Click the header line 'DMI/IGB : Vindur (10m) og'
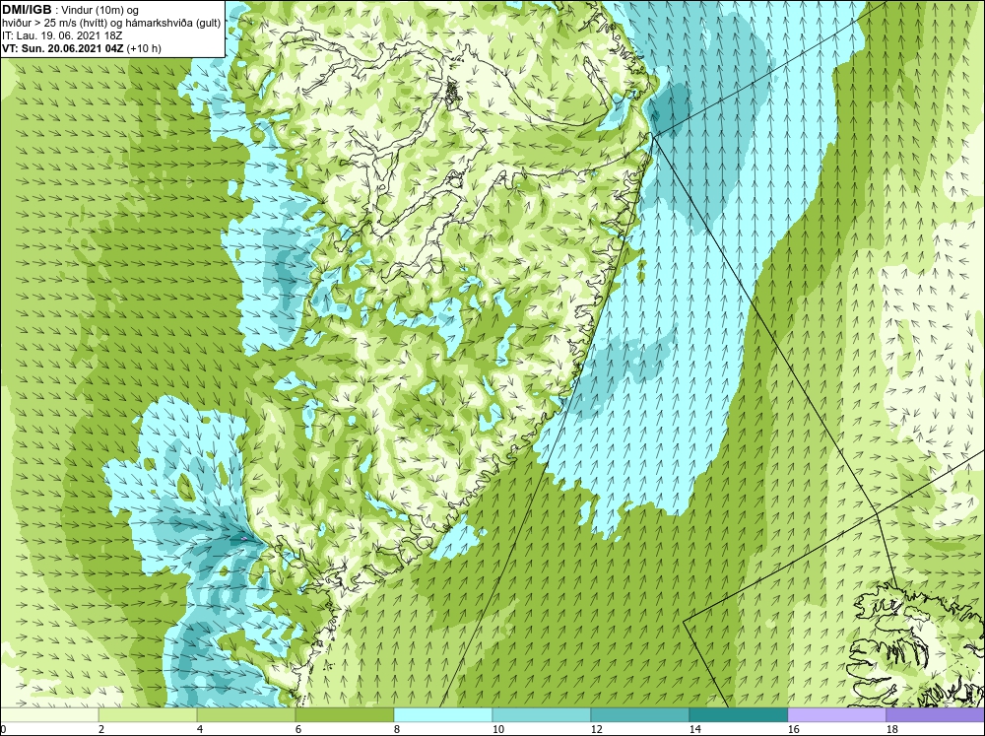 tap(71, 10)
